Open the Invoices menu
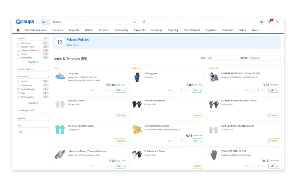 click(104, 30)
